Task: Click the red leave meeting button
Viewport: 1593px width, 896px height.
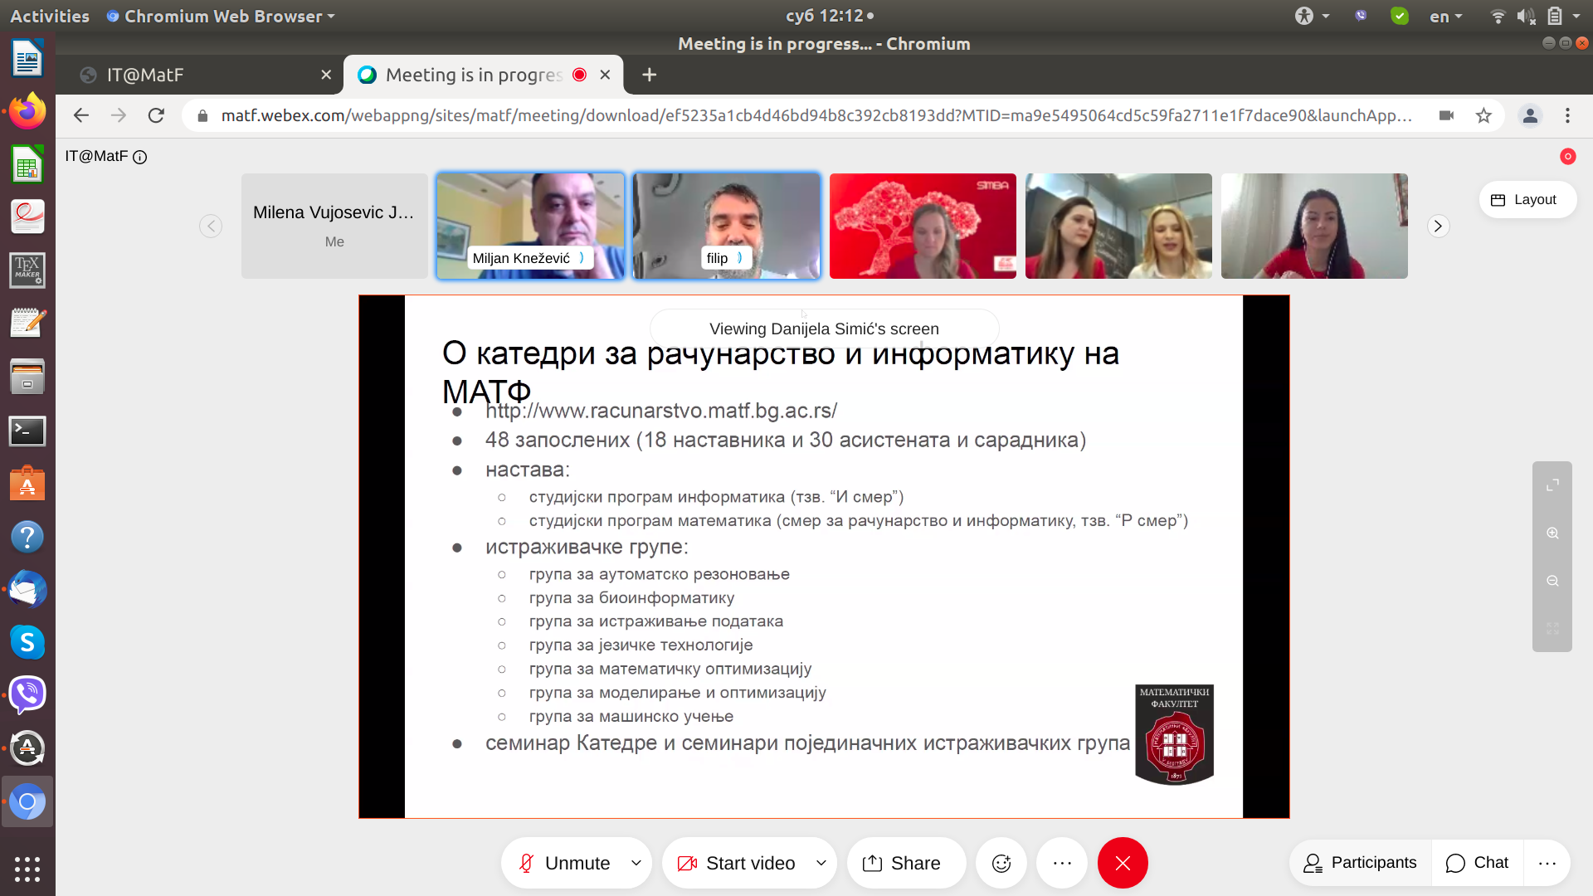Action: pos(1122,863)
